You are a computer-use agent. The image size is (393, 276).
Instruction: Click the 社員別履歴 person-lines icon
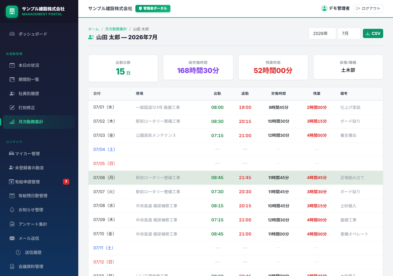pyautogui.click(x=12, y=94)
